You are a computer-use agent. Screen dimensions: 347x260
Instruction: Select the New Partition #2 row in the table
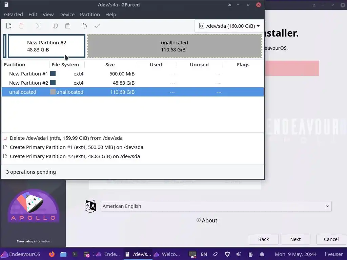click(x=132, y=83)
